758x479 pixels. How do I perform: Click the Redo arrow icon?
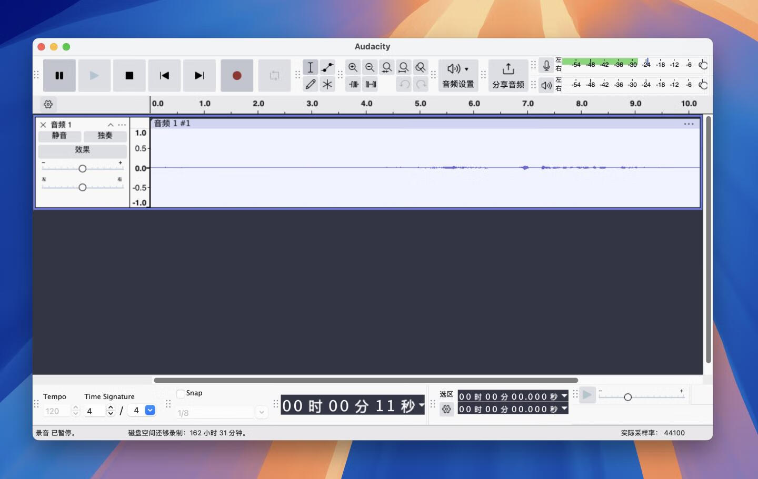[421, 84]
